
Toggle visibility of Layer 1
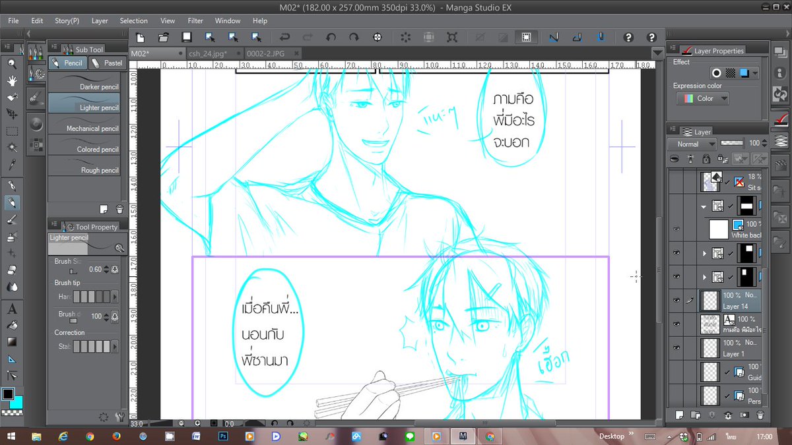tap(676, 348)
